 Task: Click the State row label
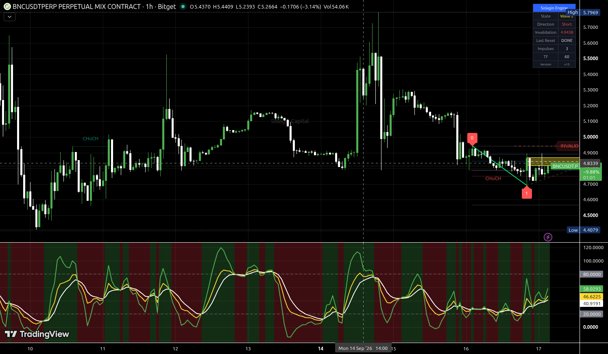click(x=545, y=16)
